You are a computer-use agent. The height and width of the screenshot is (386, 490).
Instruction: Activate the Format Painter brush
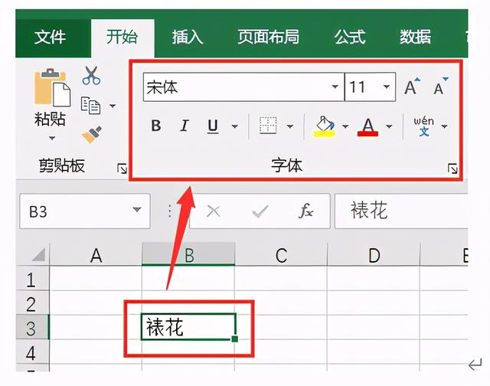(92, 134)
